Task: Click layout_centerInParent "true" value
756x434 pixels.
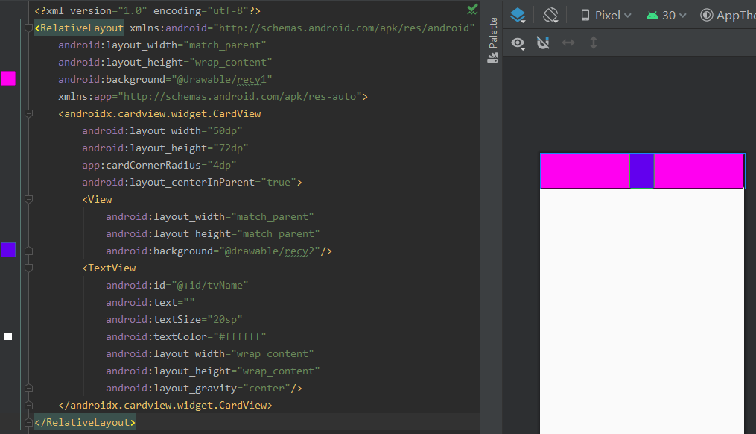Action: tap(279, 183)
